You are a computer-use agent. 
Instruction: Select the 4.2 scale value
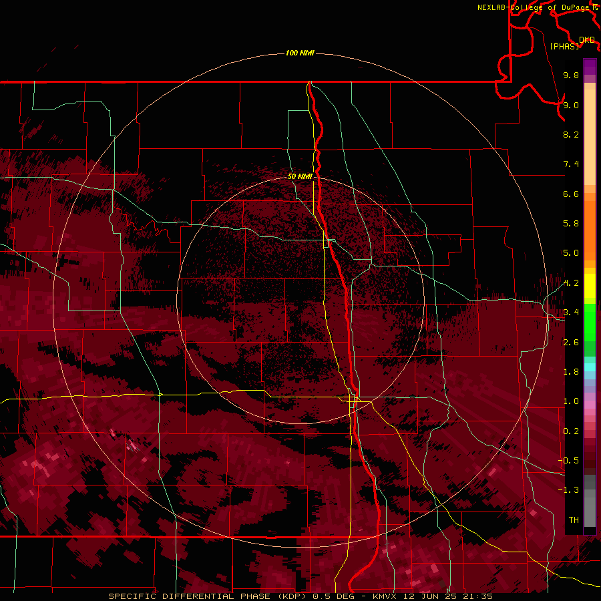tap(571, 283)
